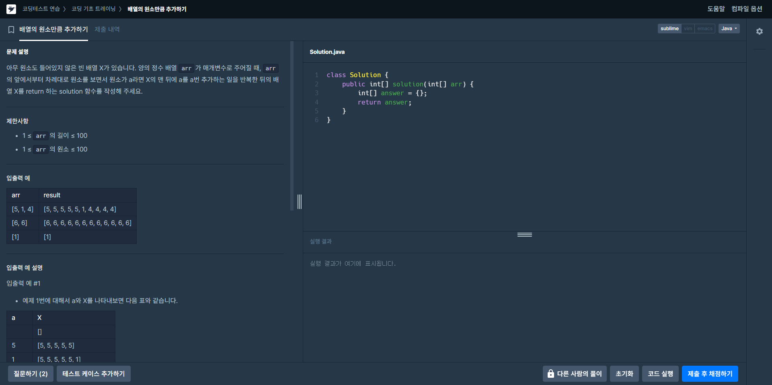The height and width of the screenshot is (385, 772).
Task: Bookmark this problem with the bookmark icon
Action: click(x=11, y=30)
